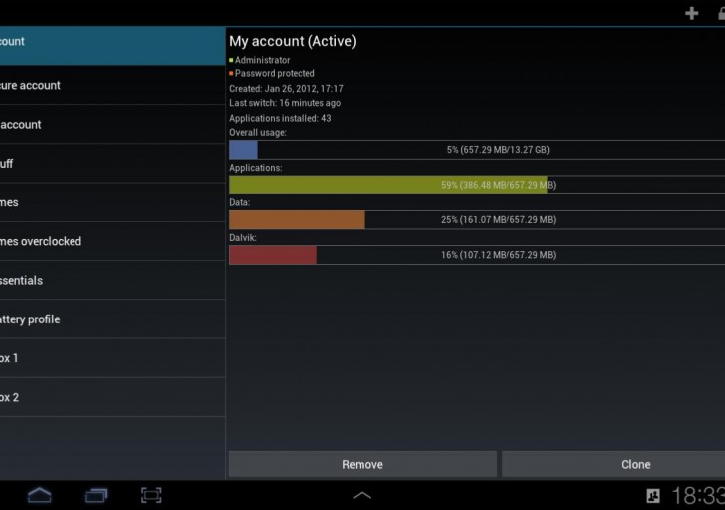Tap the screenshot capture icon in navbar

pos(151,495)
